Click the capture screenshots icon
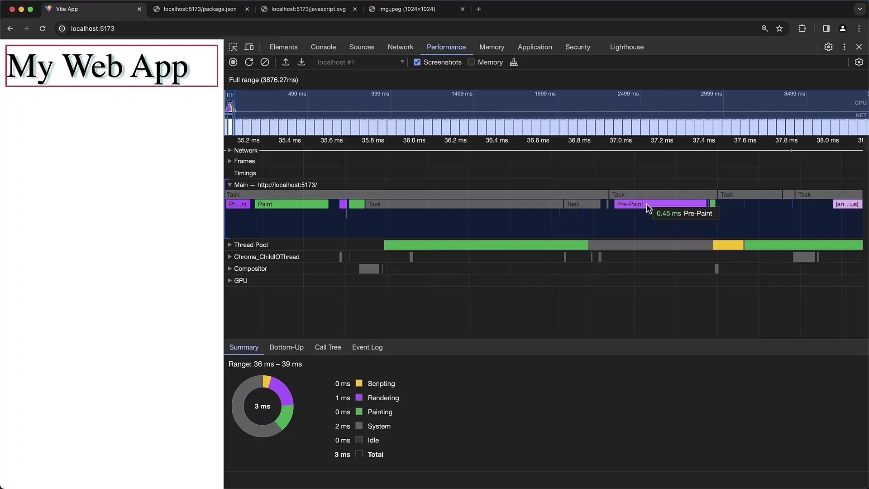The height and width of the screenshot is (489, 869). coord(416,62)
